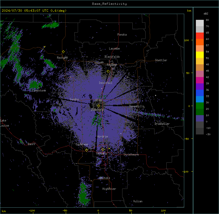
Task: Pick the green 20-30 dBZ legend swatch
Action: pyautogui.click(x=200, y=106)
